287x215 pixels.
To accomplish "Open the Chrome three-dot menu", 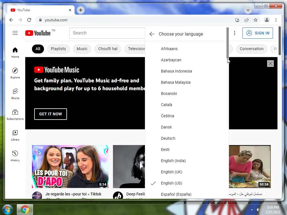I will coord(276,20).
